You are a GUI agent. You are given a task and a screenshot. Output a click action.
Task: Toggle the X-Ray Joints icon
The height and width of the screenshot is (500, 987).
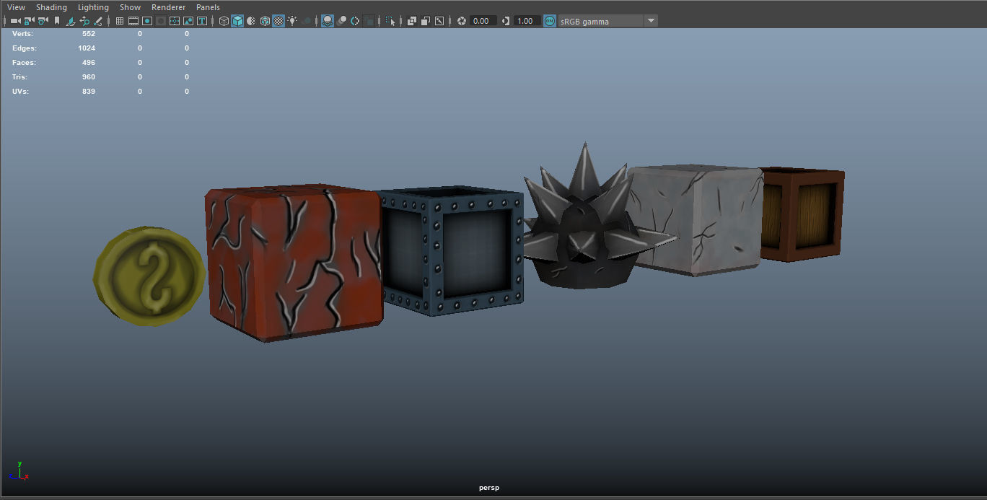coord(439,21)
